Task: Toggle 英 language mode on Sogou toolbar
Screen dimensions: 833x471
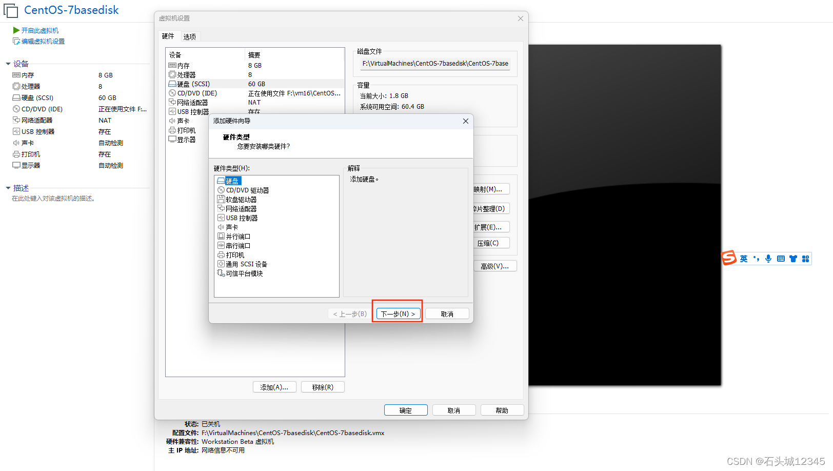Action: coord(744,259)
